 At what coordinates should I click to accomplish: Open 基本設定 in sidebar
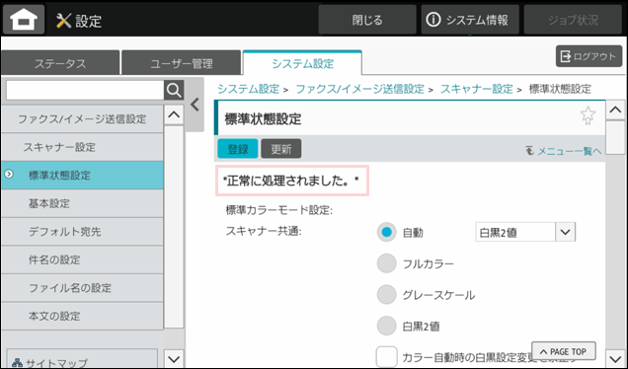point(82,203)
